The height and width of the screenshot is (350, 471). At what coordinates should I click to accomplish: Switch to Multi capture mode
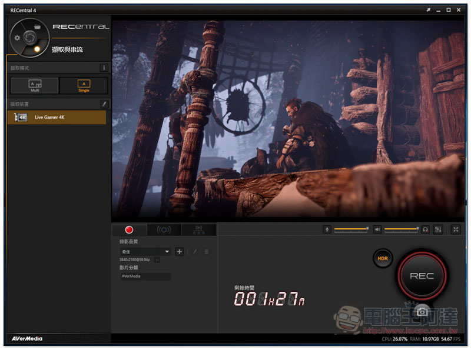tap(35, 85)
